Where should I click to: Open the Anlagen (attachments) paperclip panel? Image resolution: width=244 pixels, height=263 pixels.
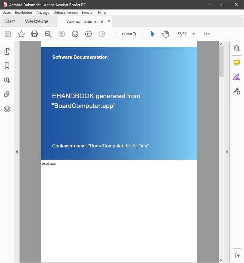[x=7, y=94]
